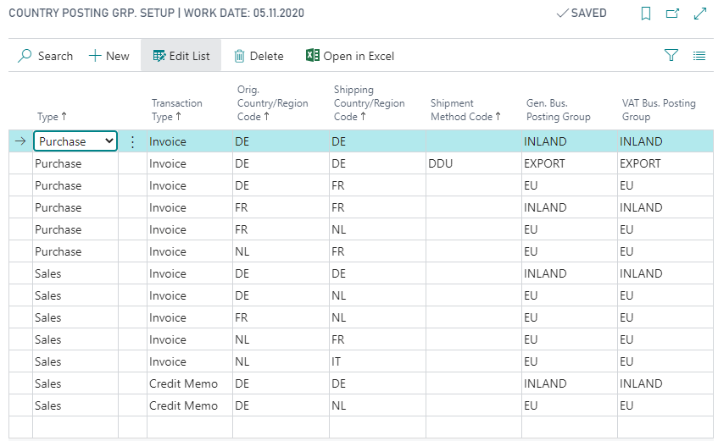Viewport: 718px width, 441px height.
Task: Open in Excel
Action: click(x=350, y=56)
